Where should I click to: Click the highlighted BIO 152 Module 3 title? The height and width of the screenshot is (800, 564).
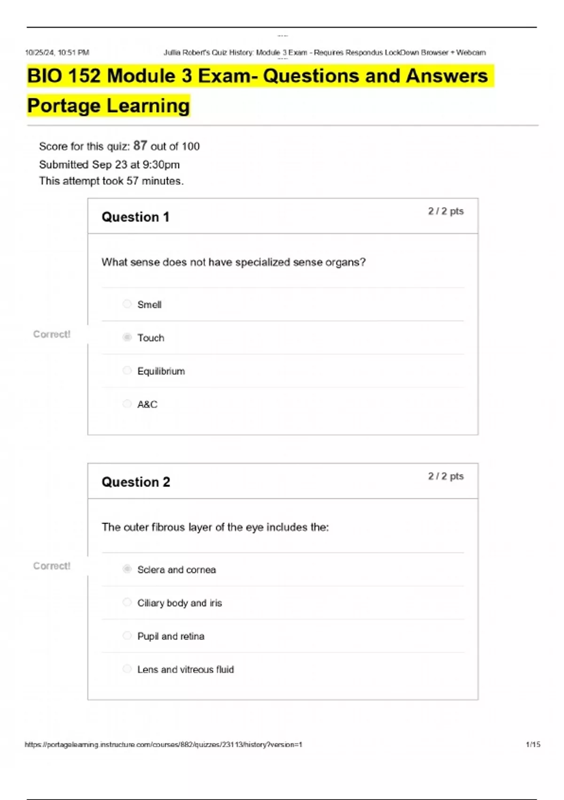pos(258,76)
